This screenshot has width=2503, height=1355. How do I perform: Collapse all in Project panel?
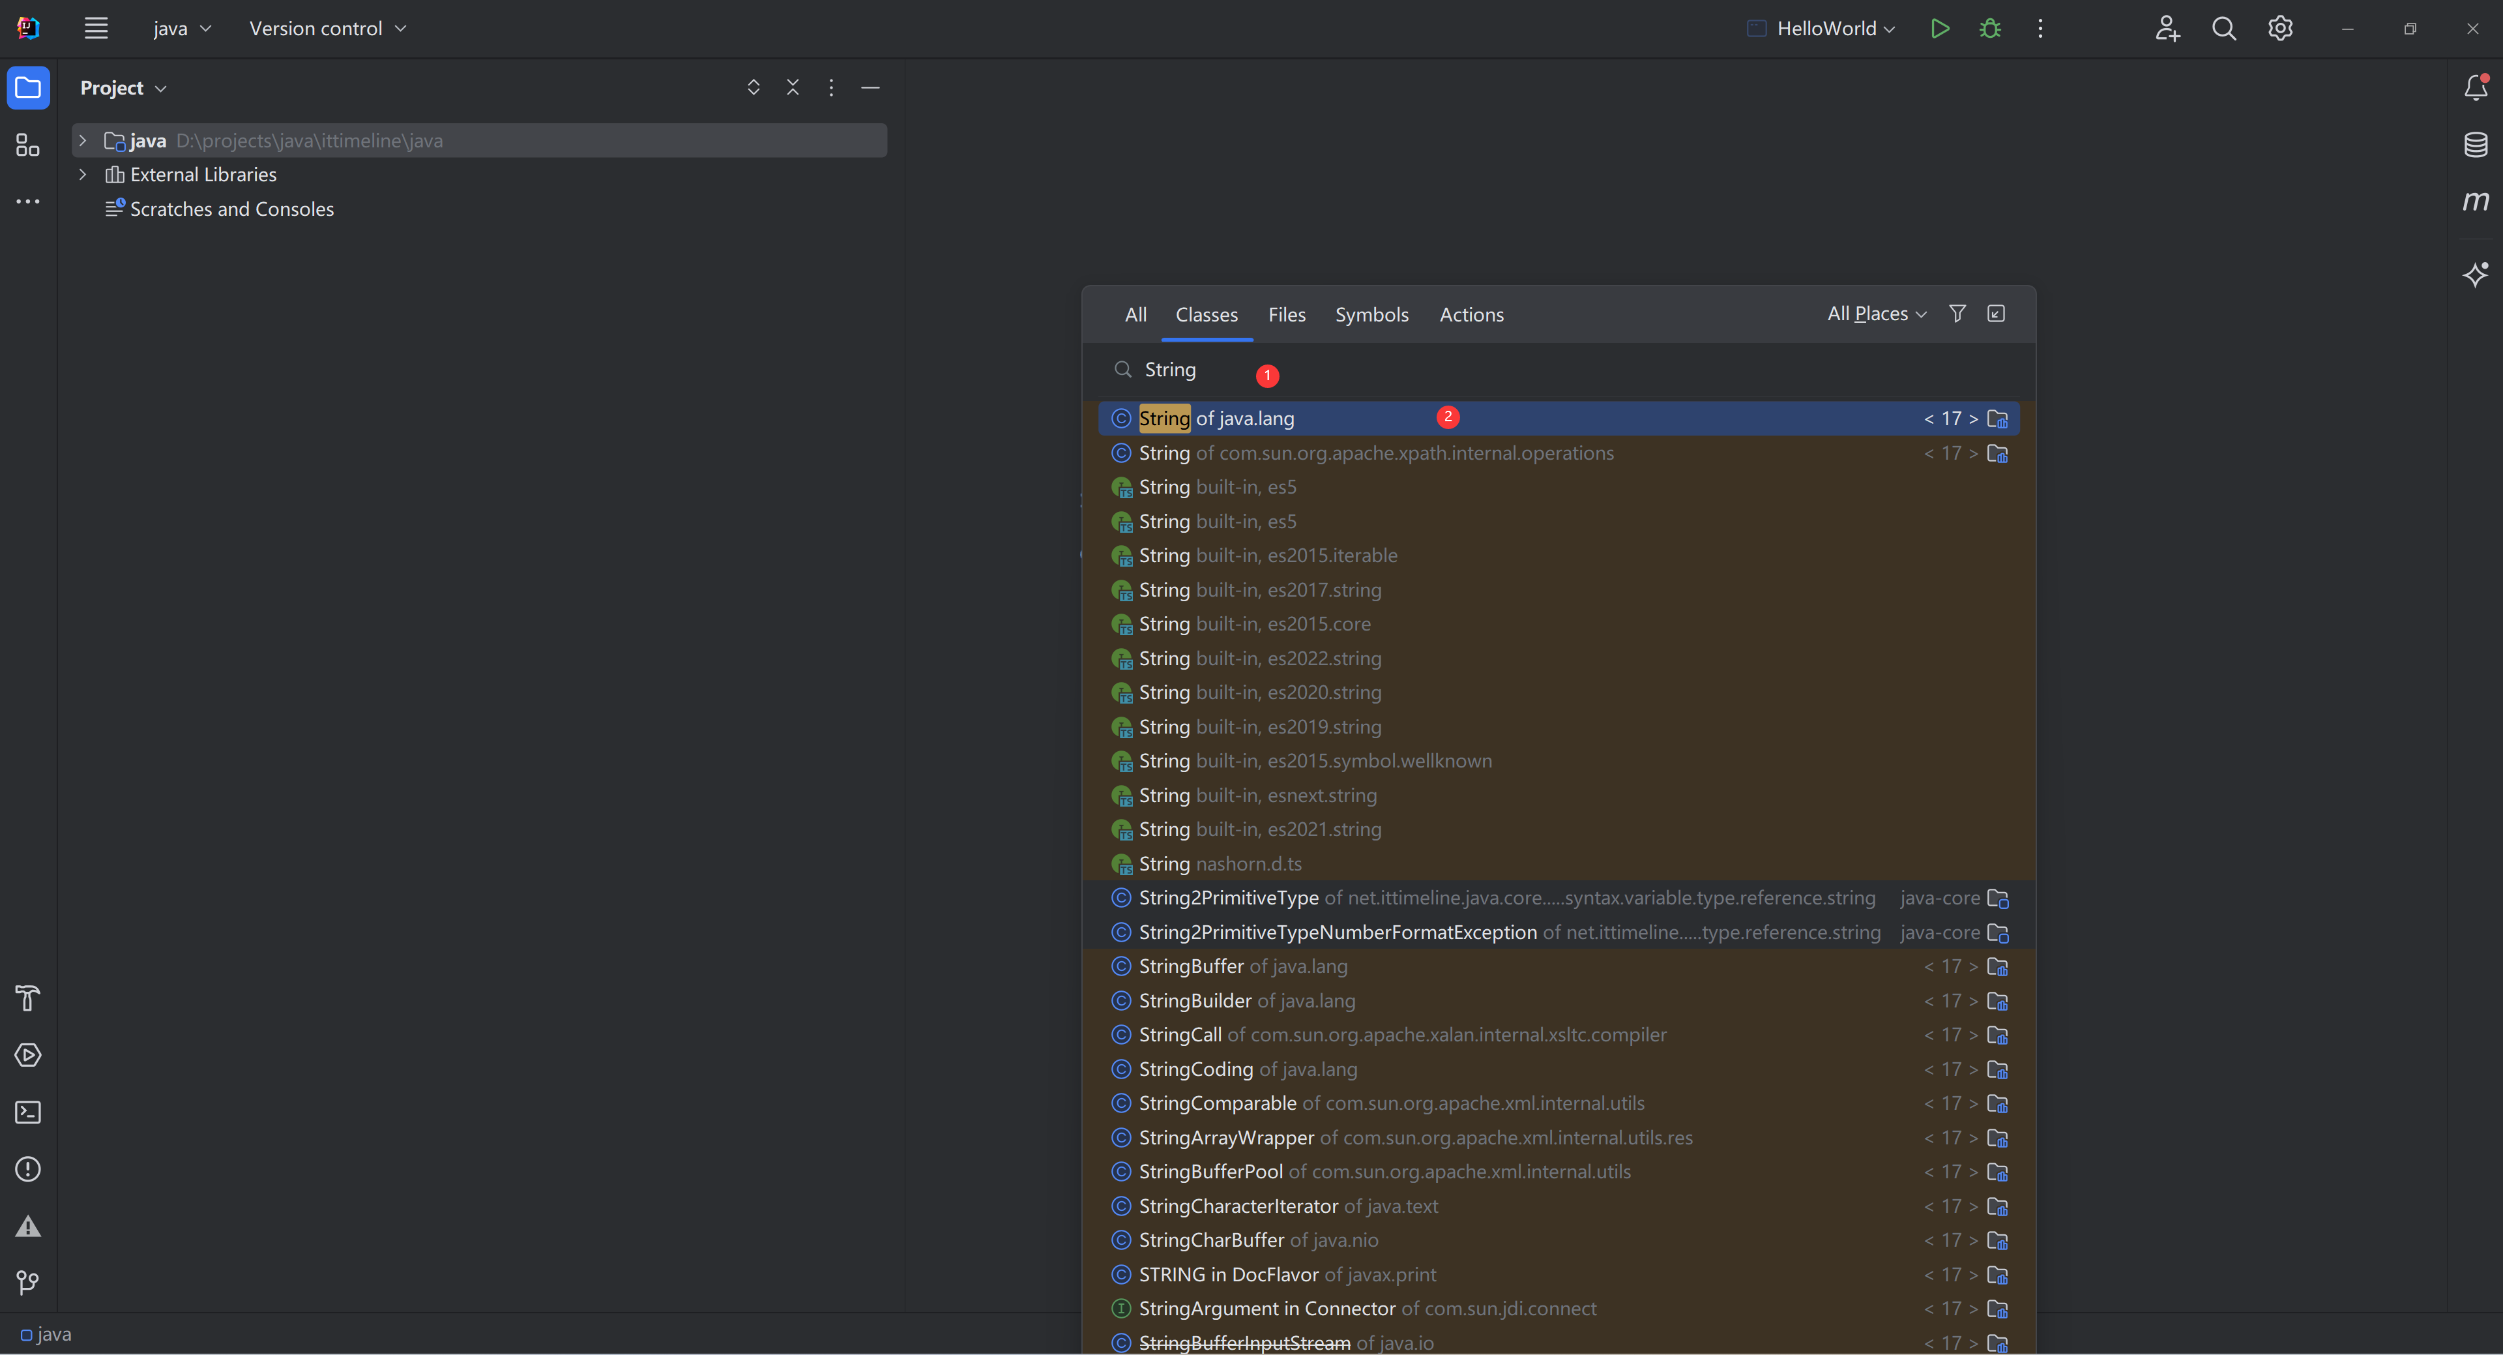pyautogui.click(x=793, y=87)
